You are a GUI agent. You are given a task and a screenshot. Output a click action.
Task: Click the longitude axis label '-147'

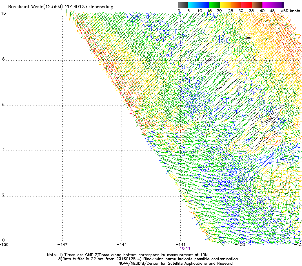(x=62, y=245)
